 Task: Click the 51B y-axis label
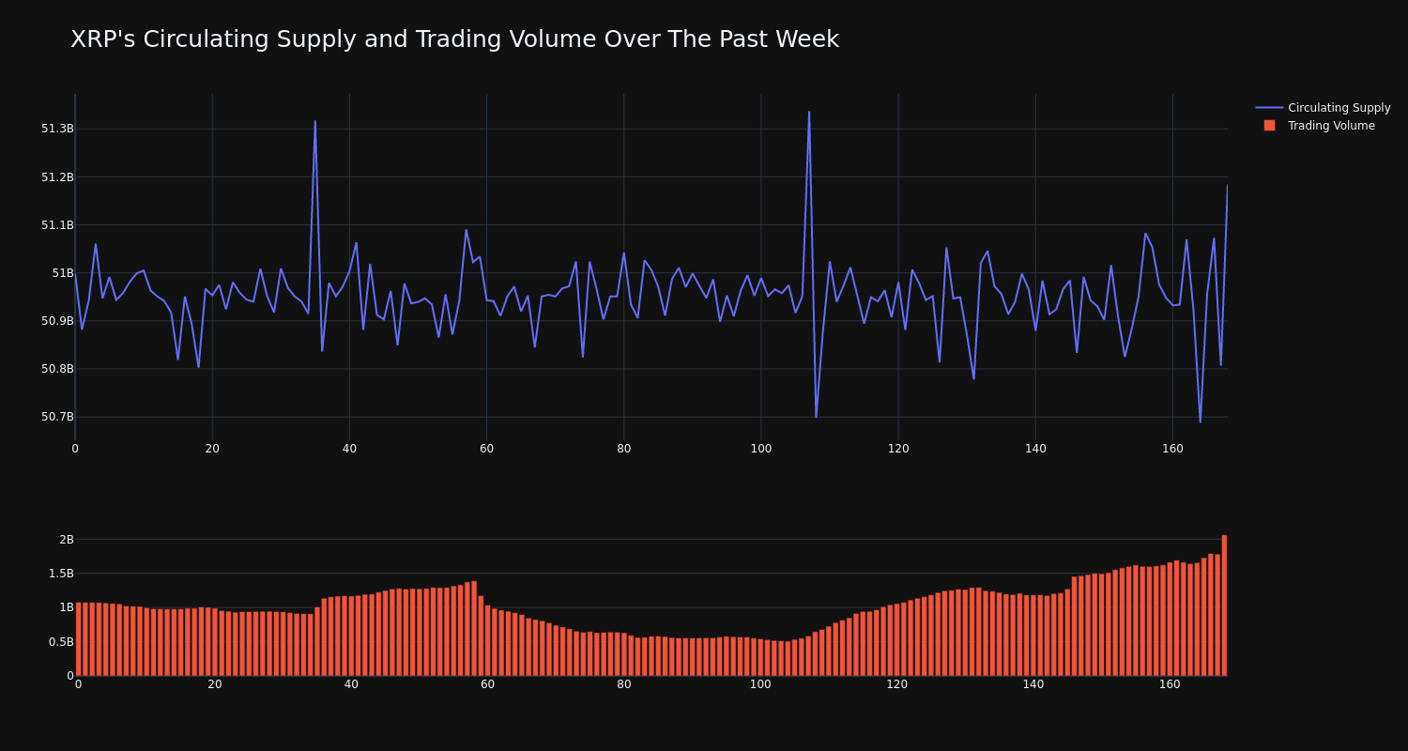coord(62,273)
